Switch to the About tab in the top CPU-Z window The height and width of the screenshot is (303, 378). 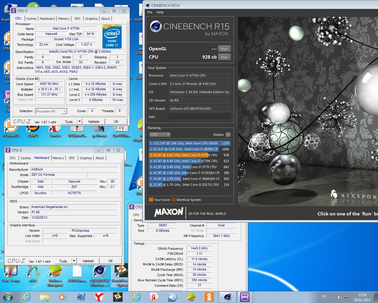coord(105,19)
